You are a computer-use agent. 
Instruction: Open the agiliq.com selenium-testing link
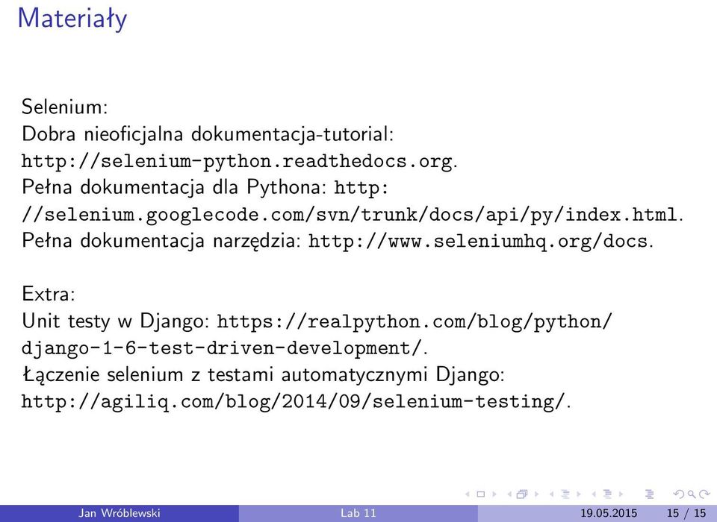(294, 402)
